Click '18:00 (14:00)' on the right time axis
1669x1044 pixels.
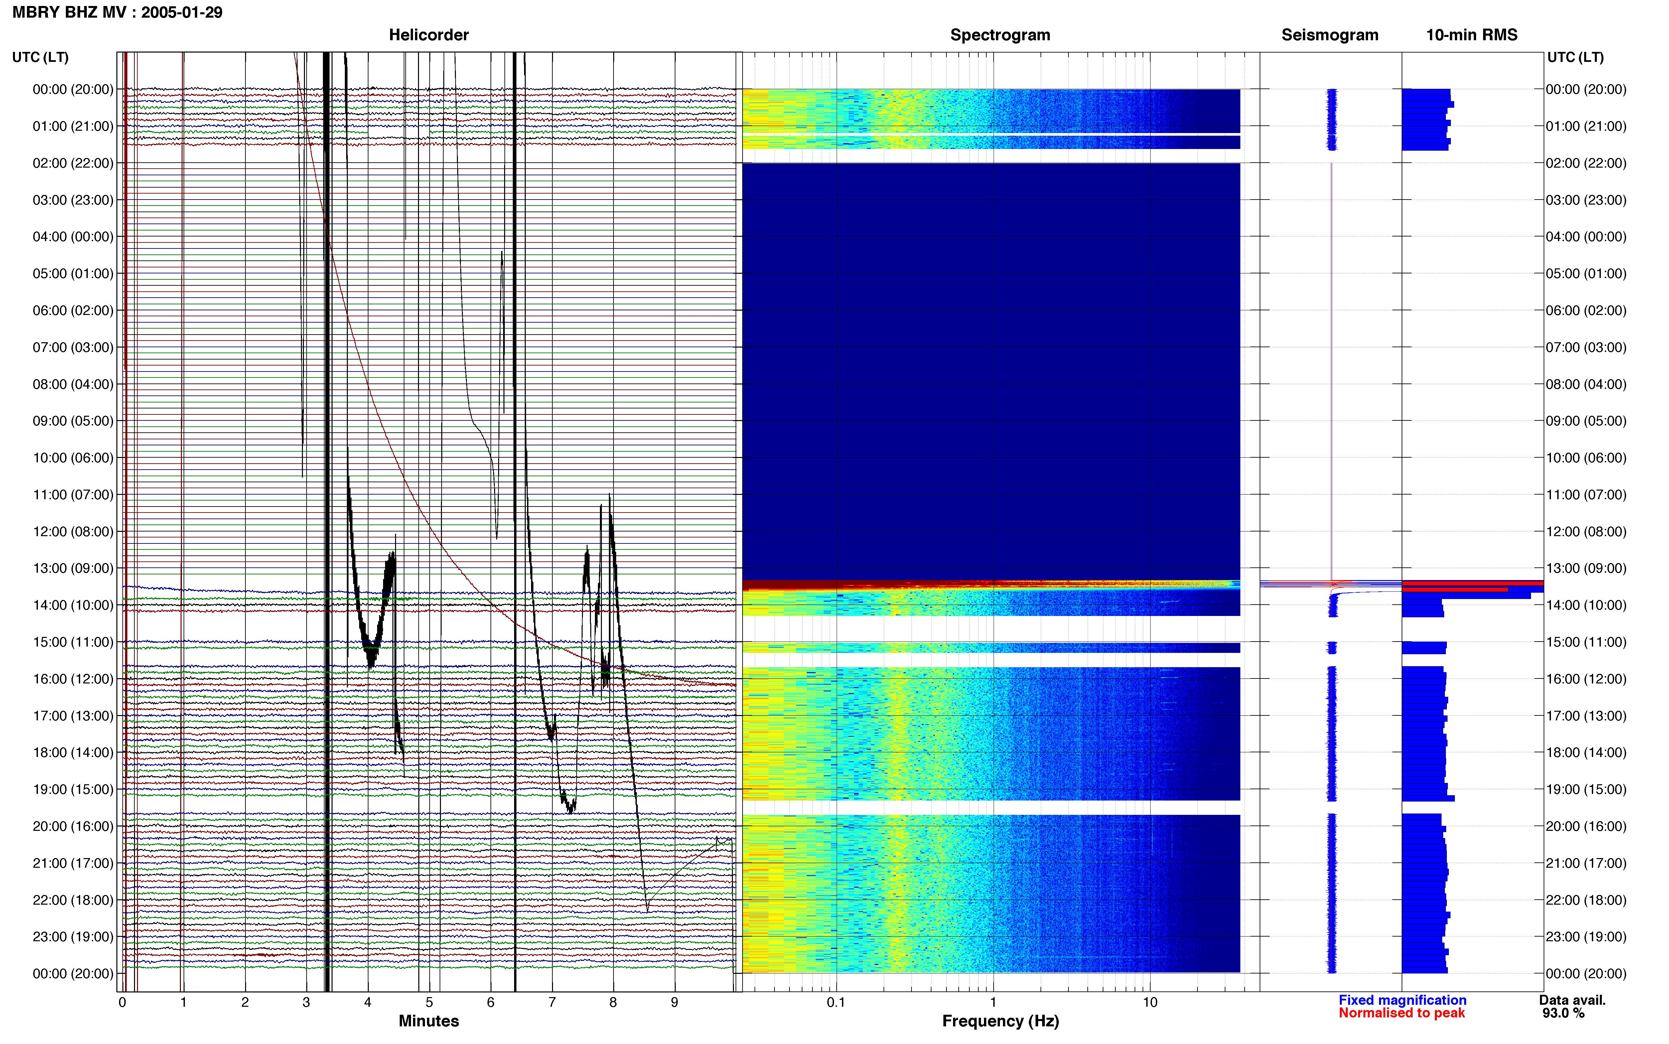pyautogui.click(x=1586, y=753)
